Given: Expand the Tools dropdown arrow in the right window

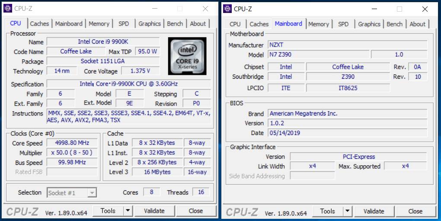Looking at the screenshot, I should click(348, 211).
